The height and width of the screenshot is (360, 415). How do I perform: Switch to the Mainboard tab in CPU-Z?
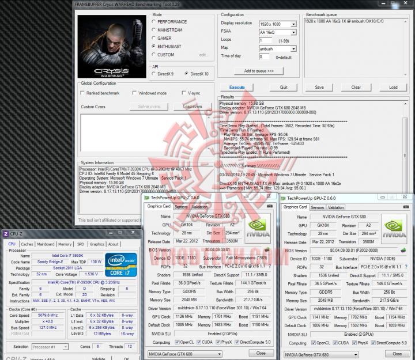tap(46, 244)
